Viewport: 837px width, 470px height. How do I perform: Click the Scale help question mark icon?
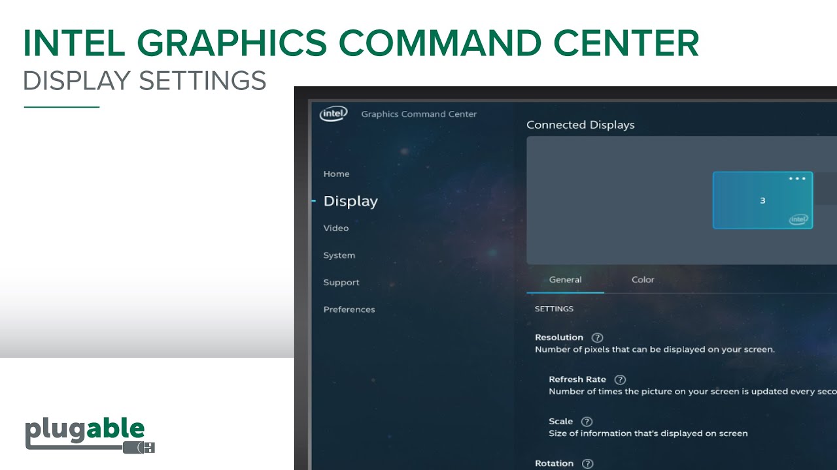[x=587, y=422]
